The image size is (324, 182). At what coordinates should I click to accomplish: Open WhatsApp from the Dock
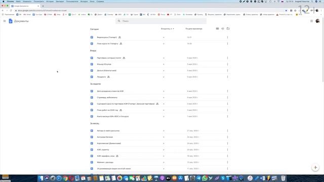pyautogui.click(x=205, y=178)
